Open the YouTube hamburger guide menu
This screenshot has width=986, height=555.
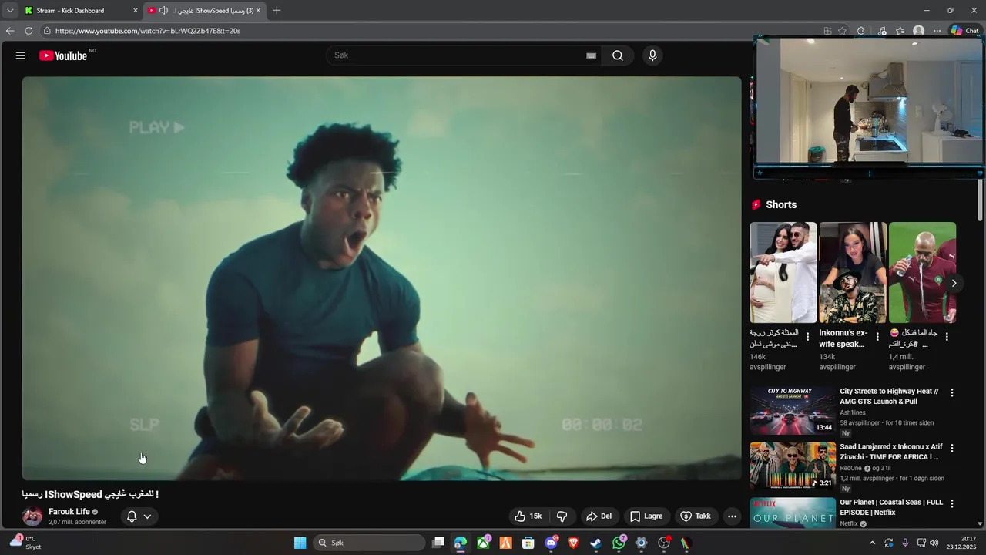21,55
